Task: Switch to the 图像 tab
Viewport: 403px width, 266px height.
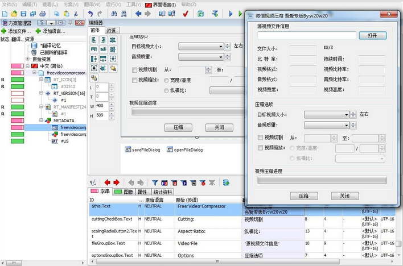Action: (125, 192)
